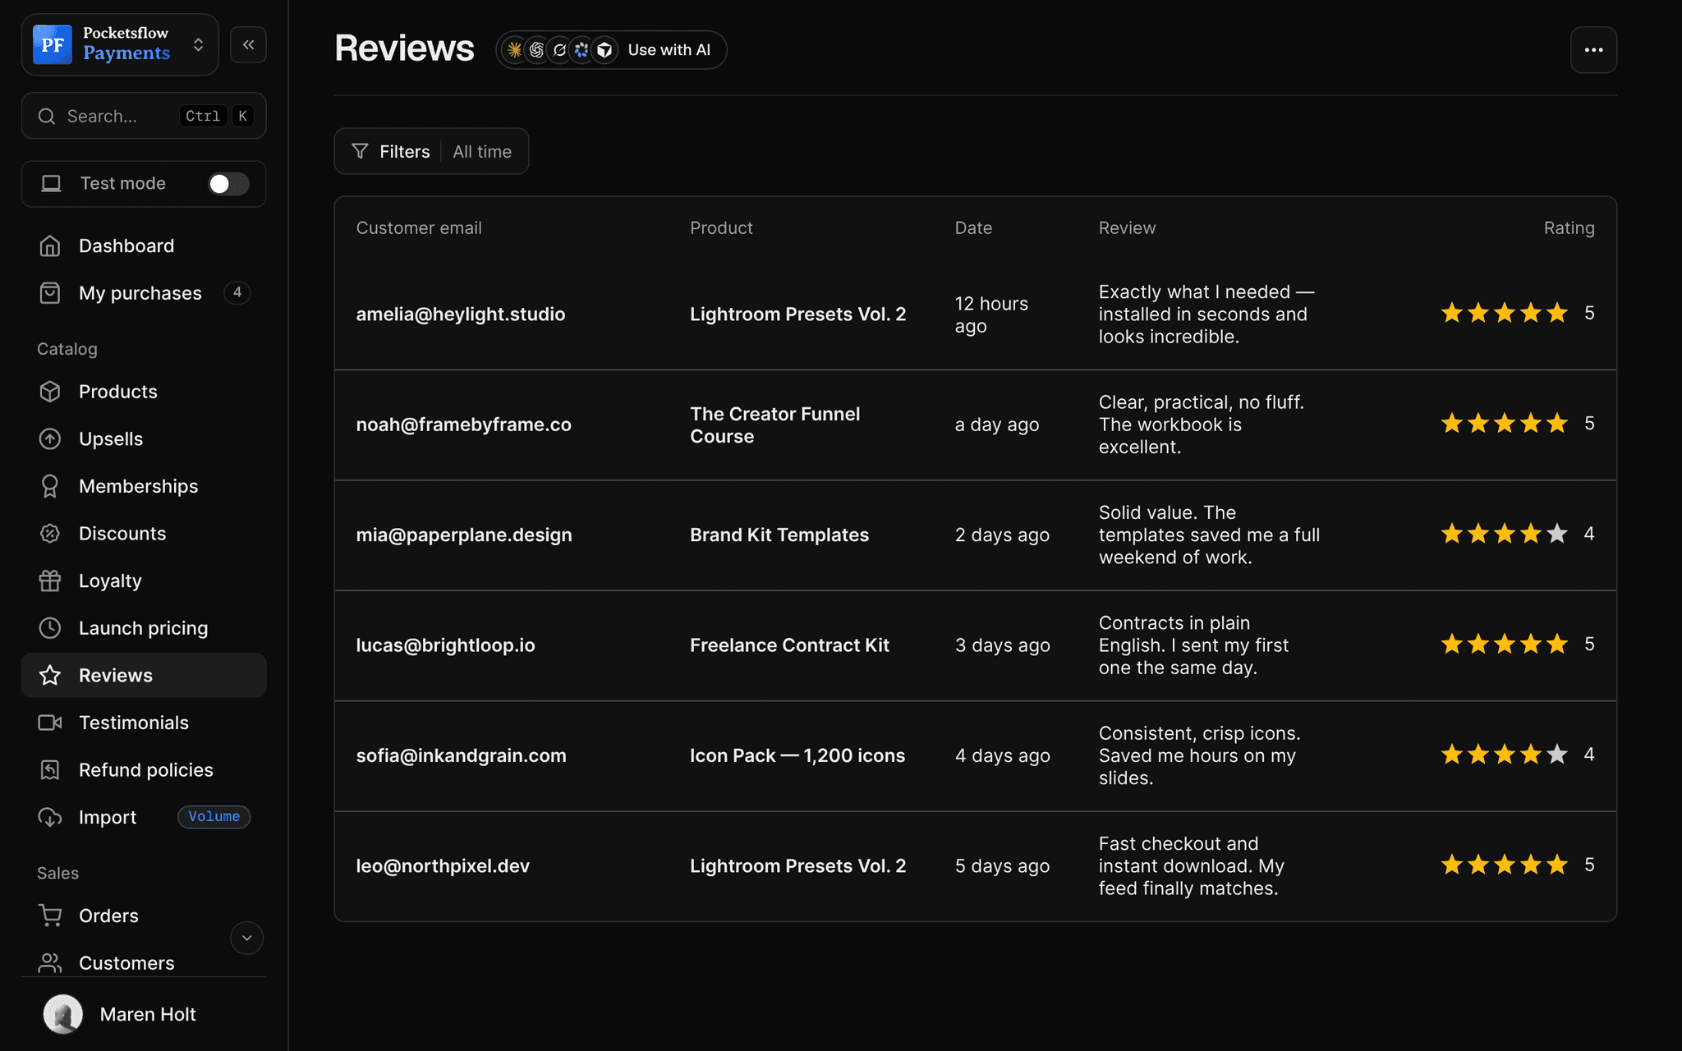Screen dimensions: 1682x1051
Task: Click the star rating in mia@paperplane.design row
Action: tap(1505, 534)
